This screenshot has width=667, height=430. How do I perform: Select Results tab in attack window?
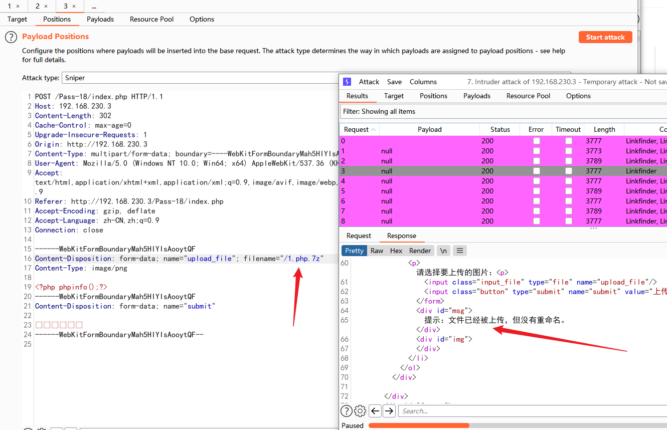point(357,96)
